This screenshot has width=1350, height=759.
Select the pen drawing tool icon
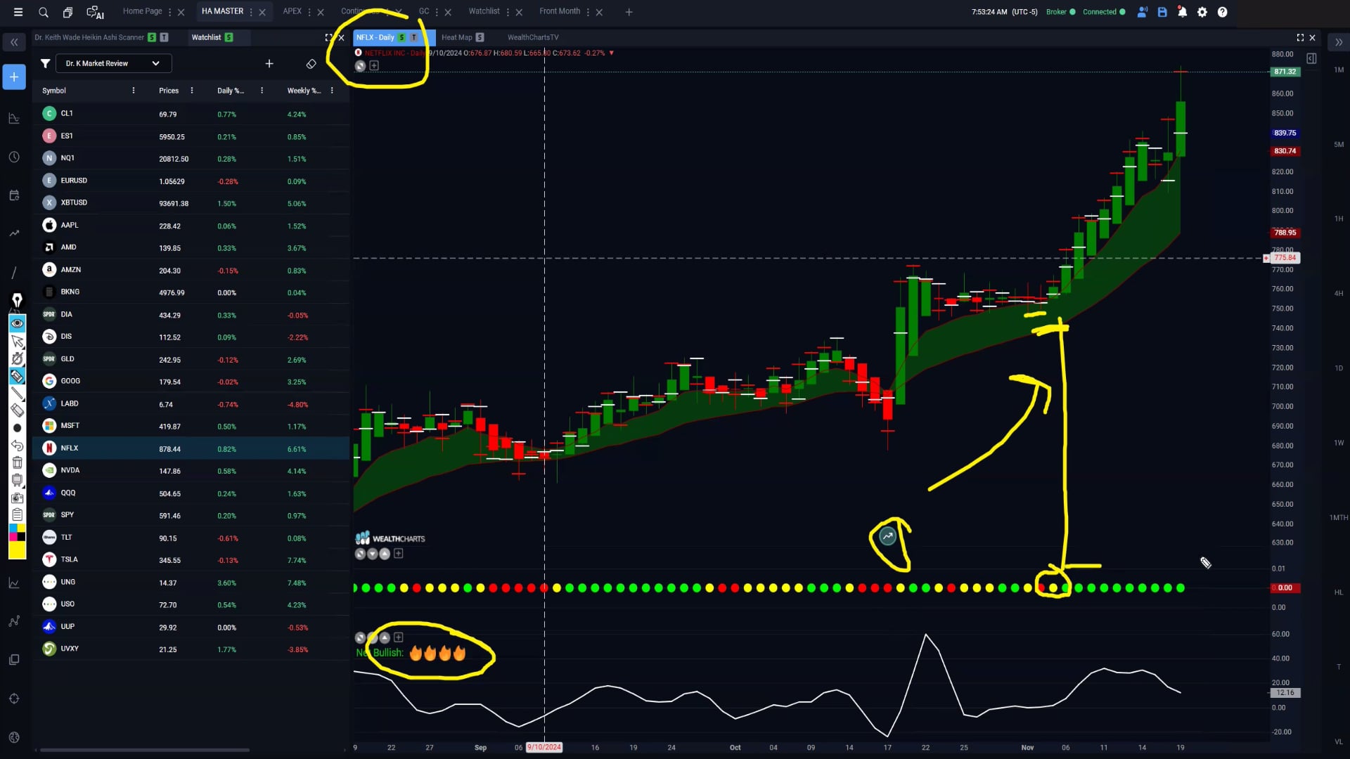point(17,300)
